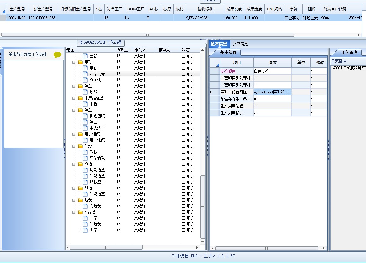Click the 验收标准 column header
366x263 pixels.
click(205, 9)
